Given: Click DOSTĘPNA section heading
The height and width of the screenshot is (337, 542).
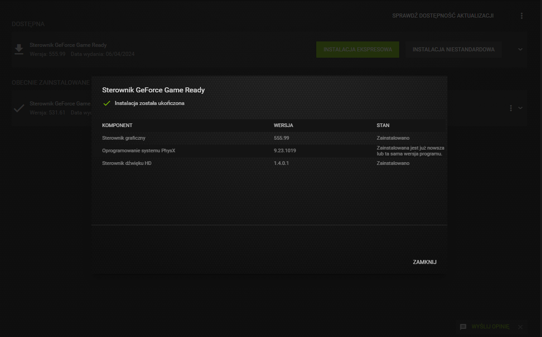Looking at the screenshot, I should pyautogui.click(x=28, y=24).
